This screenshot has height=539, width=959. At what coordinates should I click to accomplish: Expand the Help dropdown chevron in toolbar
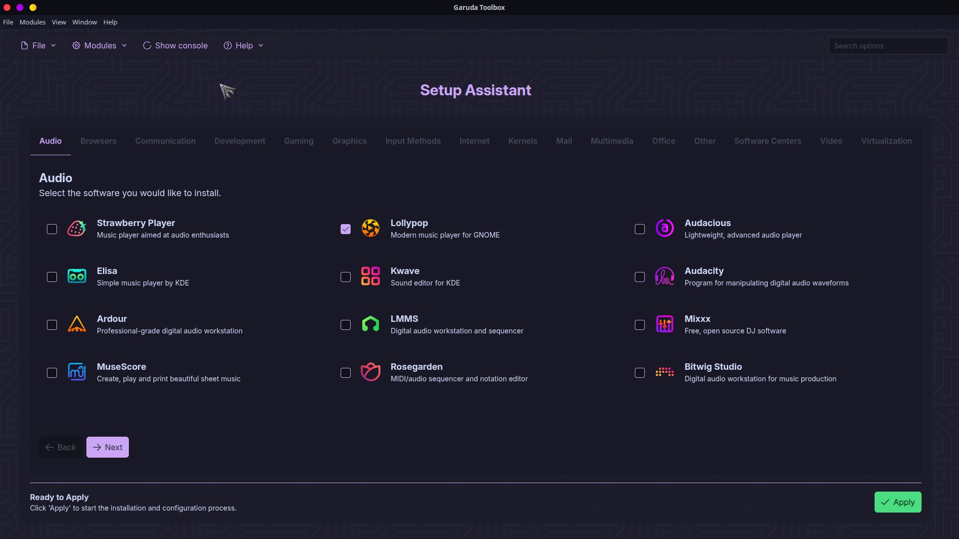coord(261,45)
